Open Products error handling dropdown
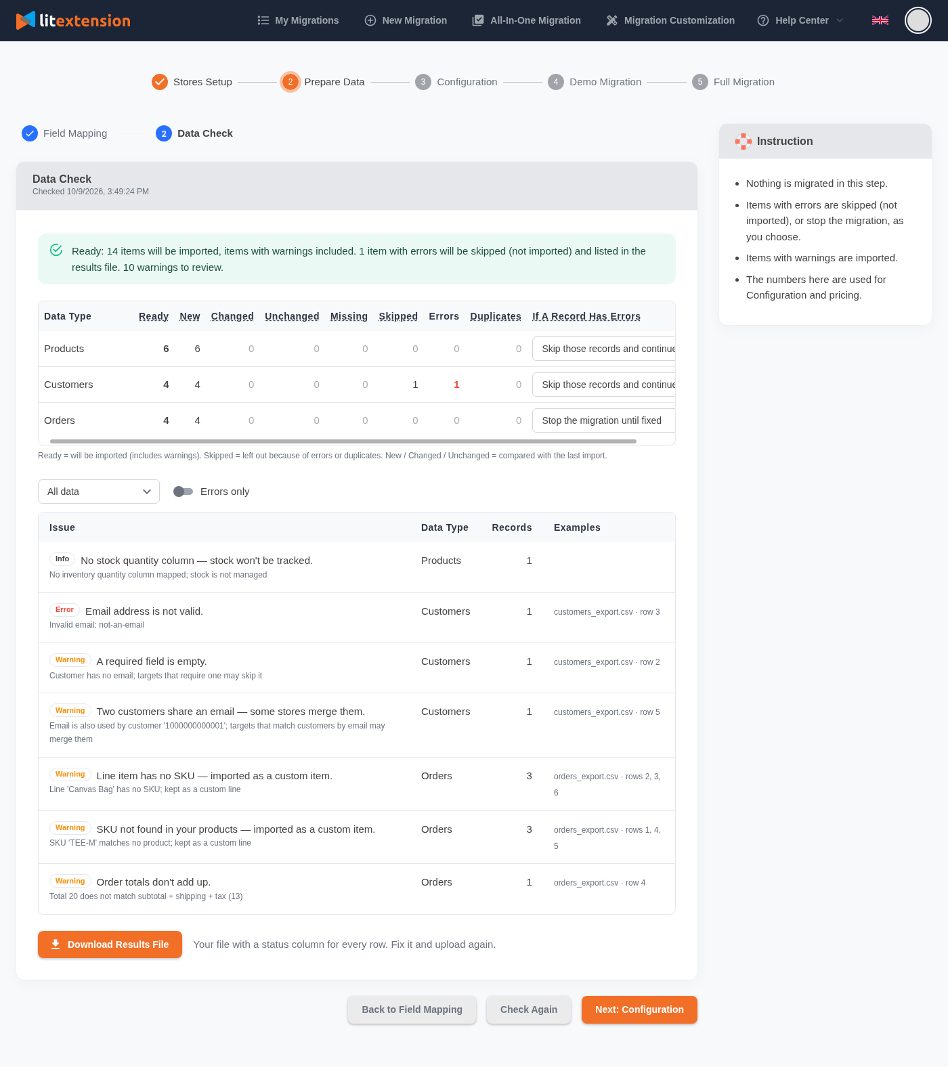 [x=604, y=349]
